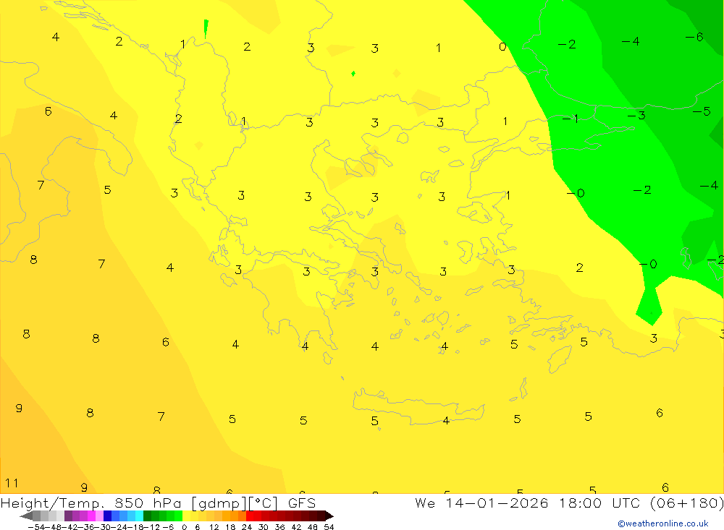
Task: Click the yellow legend swatch at 0
Action: click(187, 516)
